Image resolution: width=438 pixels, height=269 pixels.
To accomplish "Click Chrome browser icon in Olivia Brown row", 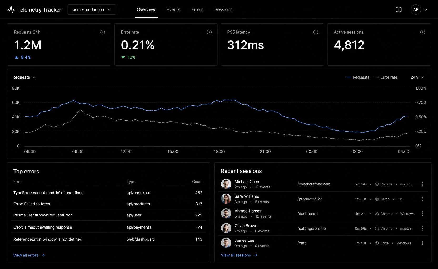I will [x=377, y=229].
